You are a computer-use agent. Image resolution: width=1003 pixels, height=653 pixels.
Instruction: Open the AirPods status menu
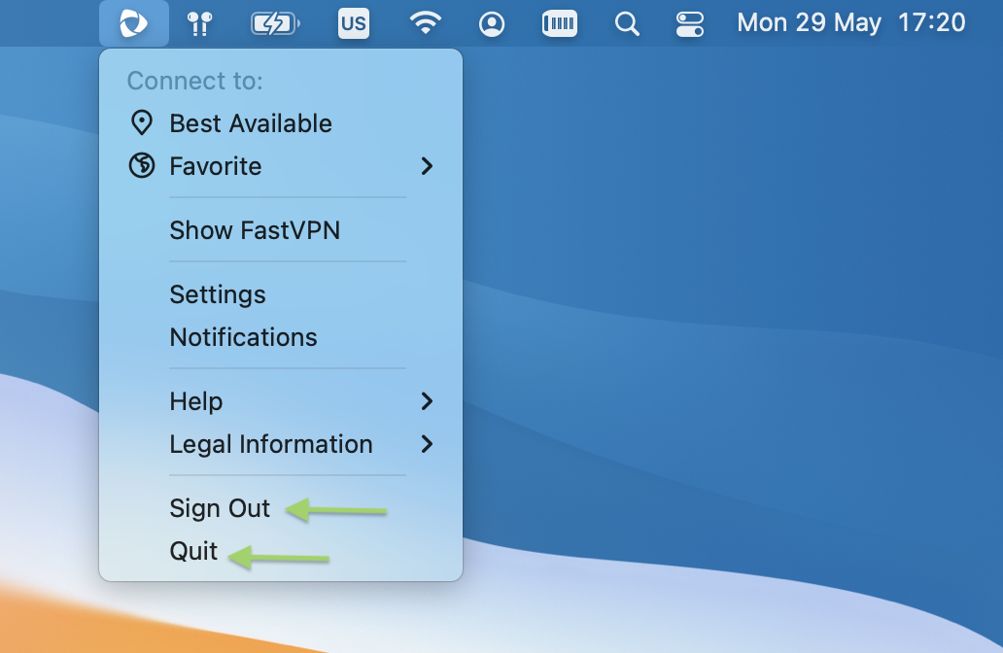[199, 23]
